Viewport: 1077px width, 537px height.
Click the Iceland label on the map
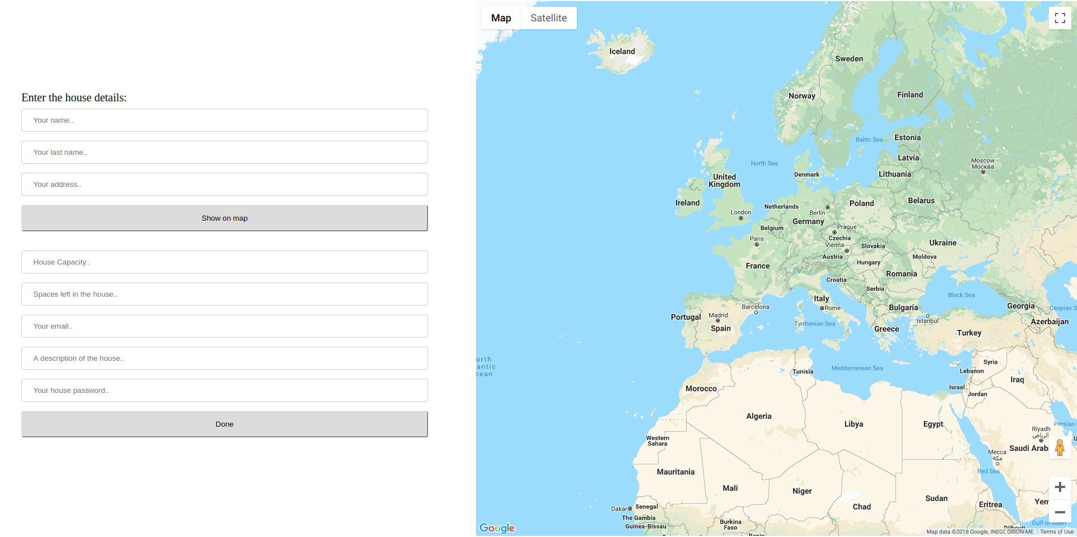click(622, 51)
